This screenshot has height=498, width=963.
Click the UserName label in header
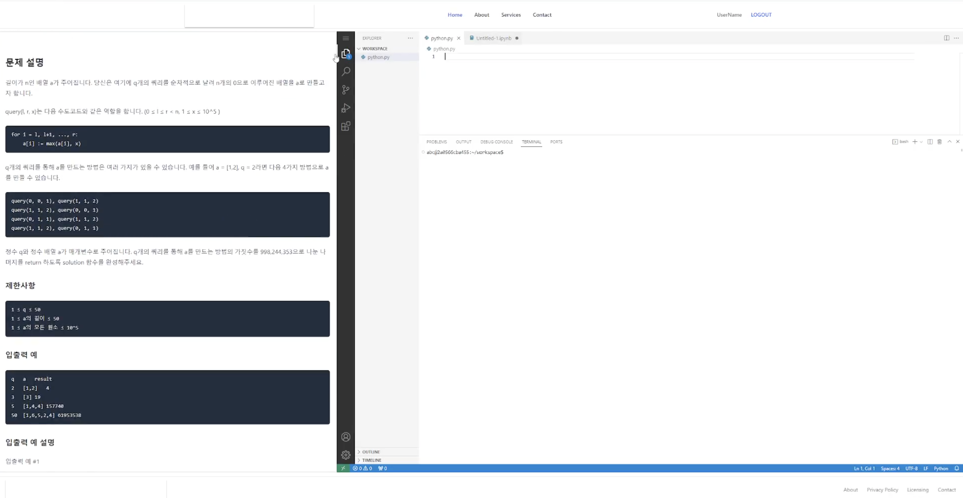(x=729, y=15)
